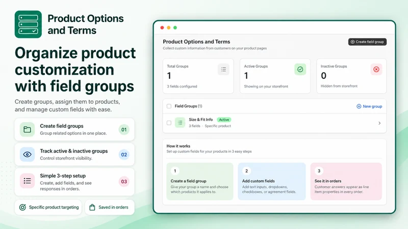Click the list icon in Total Groups card
The image size is (408, 229).
(223, 69)
